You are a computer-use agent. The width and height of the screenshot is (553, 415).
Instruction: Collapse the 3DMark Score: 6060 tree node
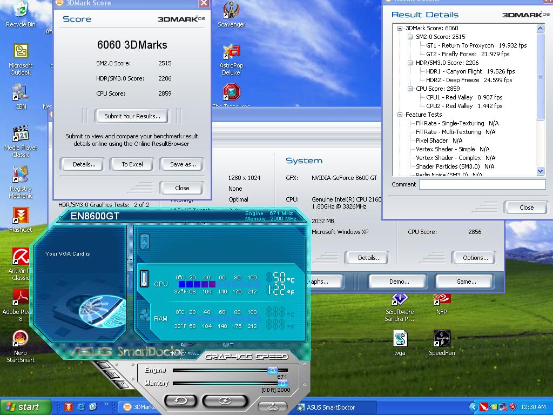[400, 28]
